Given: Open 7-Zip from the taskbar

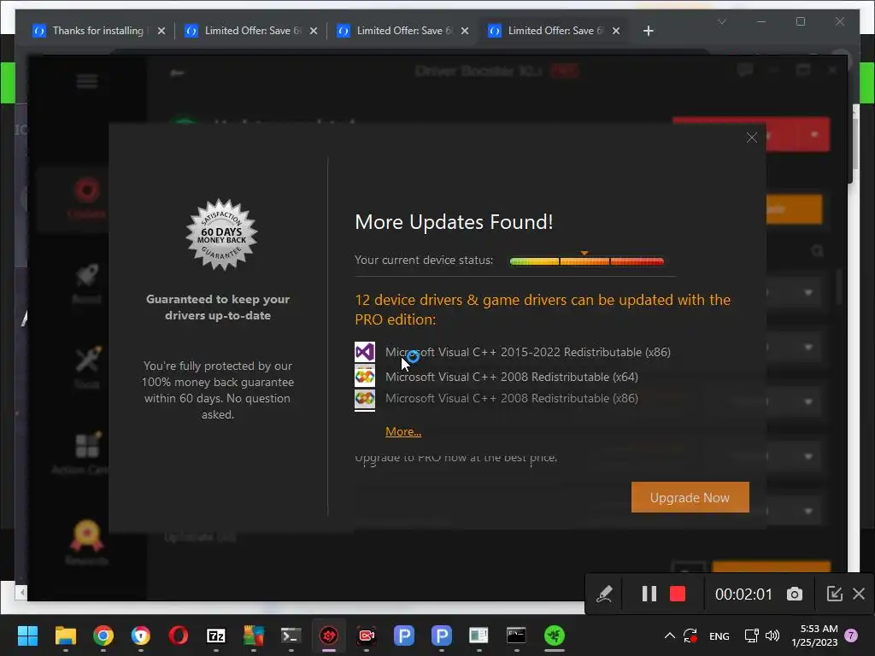Looking at the screenshot, I should pos(216,635).
